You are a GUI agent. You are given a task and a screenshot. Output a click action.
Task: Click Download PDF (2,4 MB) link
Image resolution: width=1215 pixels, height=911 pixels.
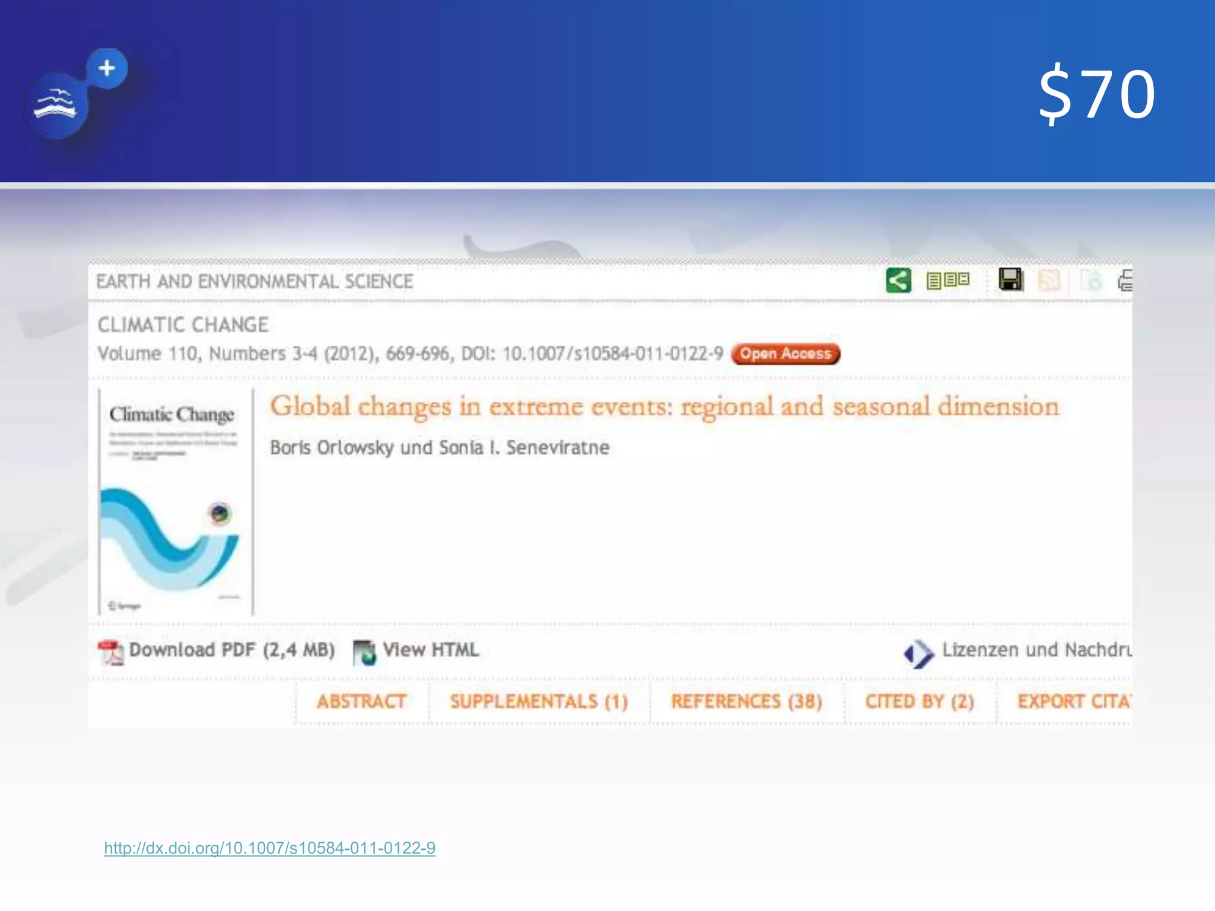pyautogui.click(x=232, y=650)
